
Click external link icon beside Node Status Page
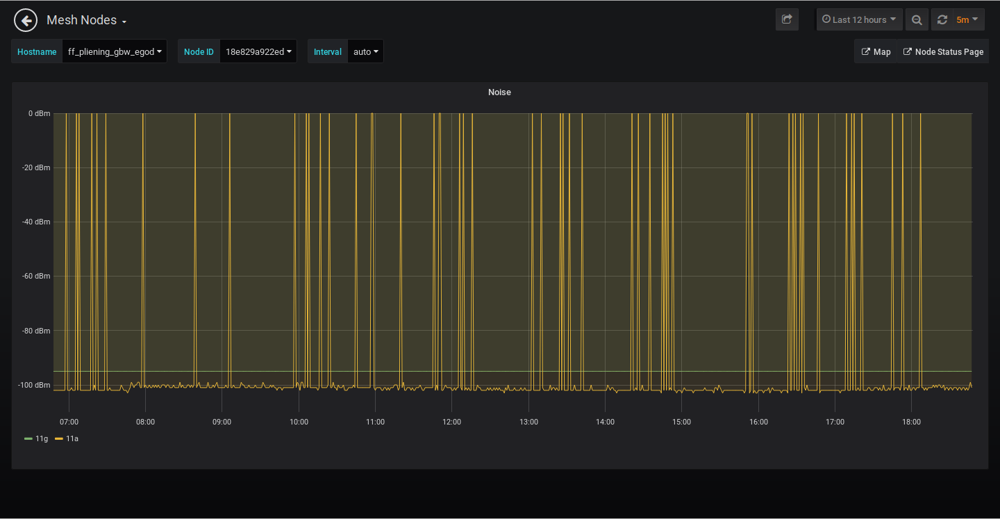907,52
